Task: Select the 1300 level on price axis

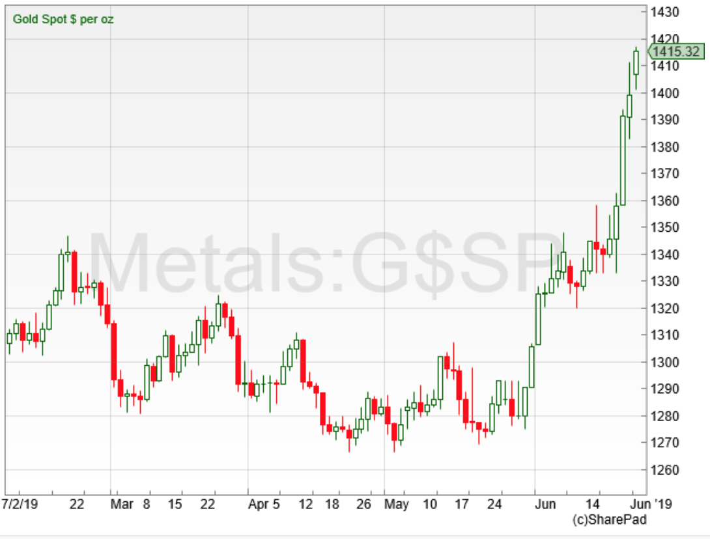Action: tap(665, 362)
